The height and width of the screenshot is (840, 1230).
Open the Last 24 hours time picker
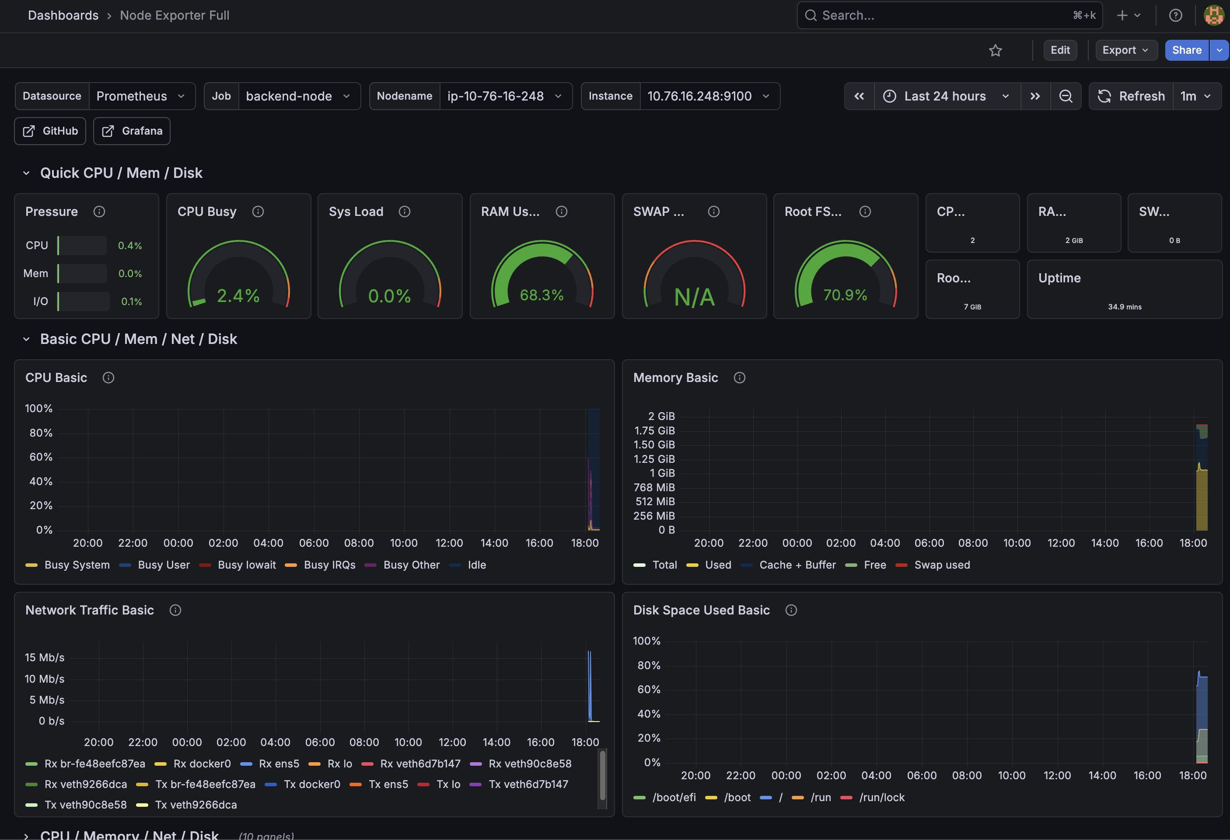point(947,96)
